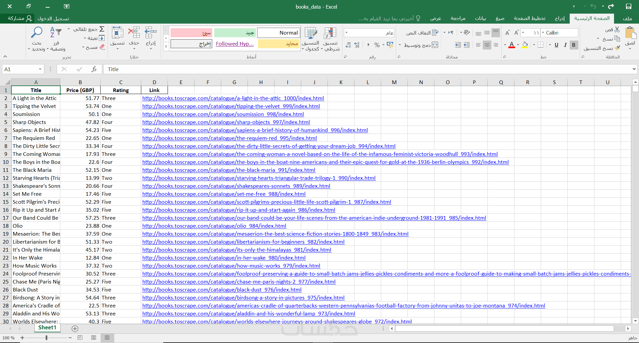Viewport: 639px width, 343px height.
Task: Toggle center horizontal alignment
Action: coord(487,45)
